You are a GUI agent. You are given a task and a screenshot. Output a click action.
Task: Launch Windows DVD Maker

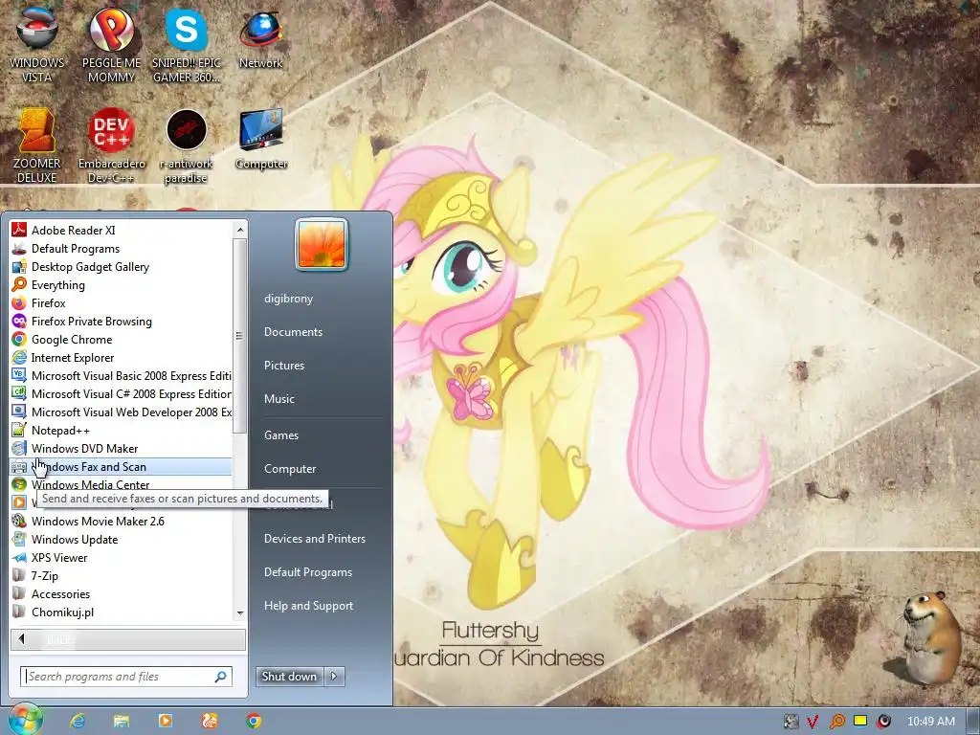120,448
